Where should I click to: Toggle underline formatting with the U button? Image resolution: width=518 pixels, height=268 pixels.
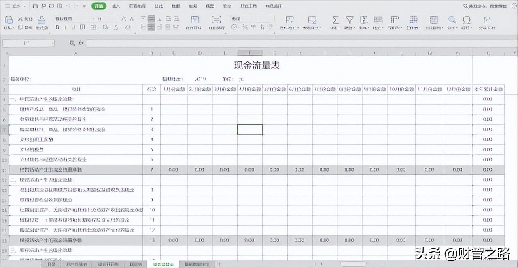(74, 27)
